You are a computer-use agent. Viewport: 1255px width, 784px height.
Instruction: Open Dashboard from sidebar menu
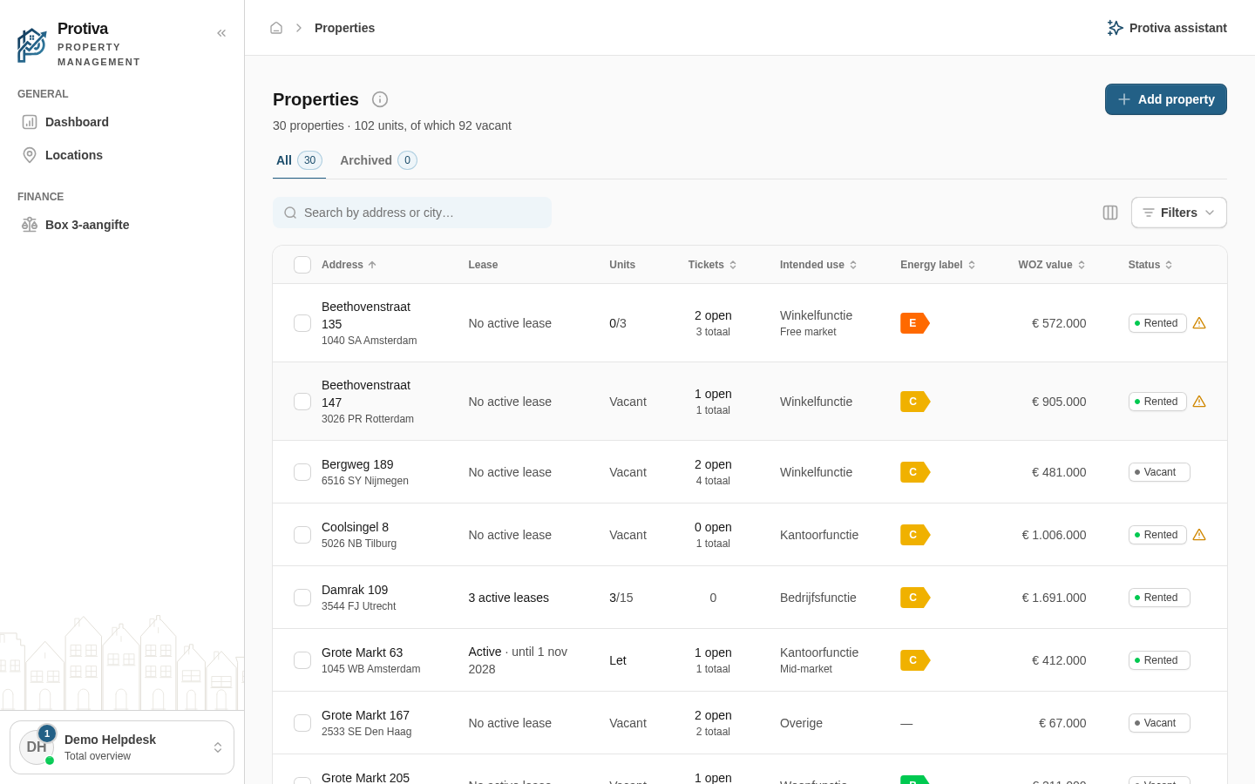click(x=122, y=122)
